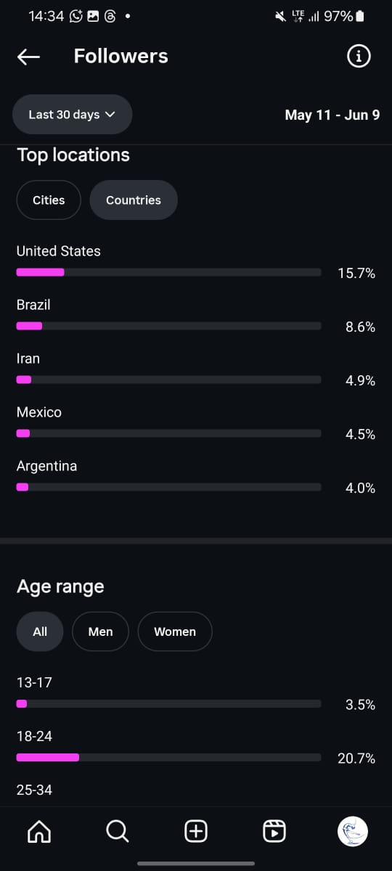The image size is (392, 871).
Task: Filter age range by Men
Action: [x=100, y=631]
